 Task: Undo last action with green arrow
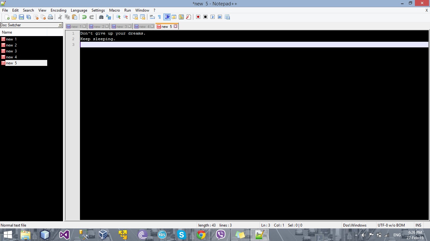(84, 17)
